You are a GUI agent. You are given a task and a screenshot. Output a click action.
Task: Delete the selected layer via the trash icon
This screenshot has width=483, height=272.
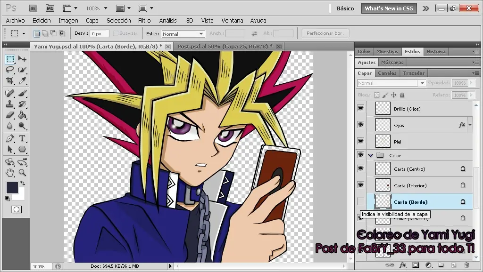pos(466,265)
